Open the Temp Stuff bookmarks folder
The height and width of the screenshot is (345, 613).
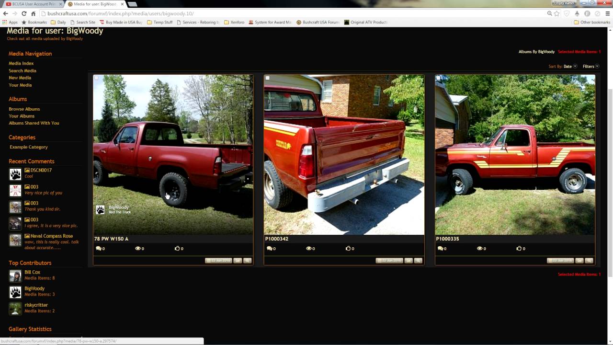[159, 22]
